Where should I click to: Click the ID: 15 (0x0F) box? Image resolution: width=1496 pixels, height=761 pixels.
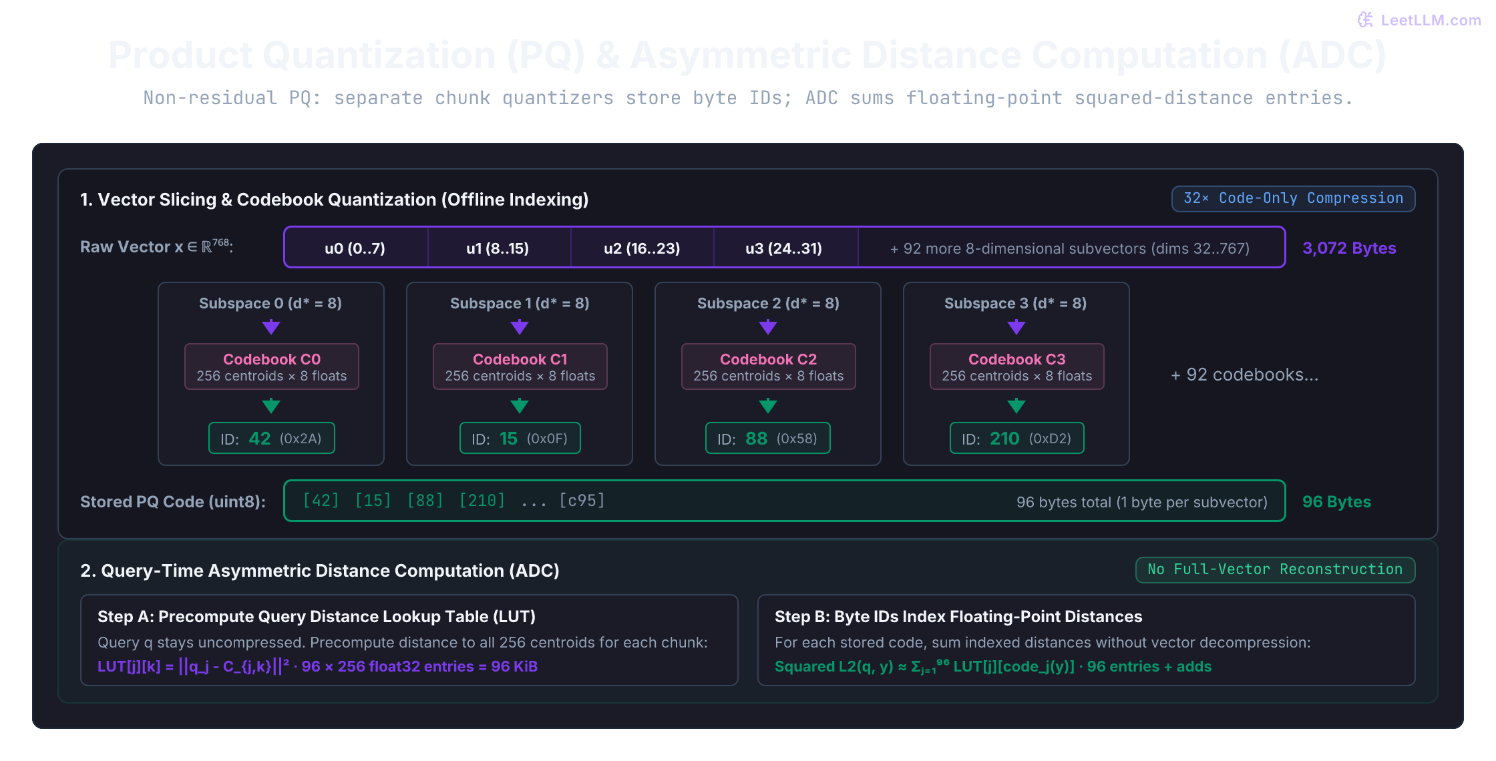[520, 438]
